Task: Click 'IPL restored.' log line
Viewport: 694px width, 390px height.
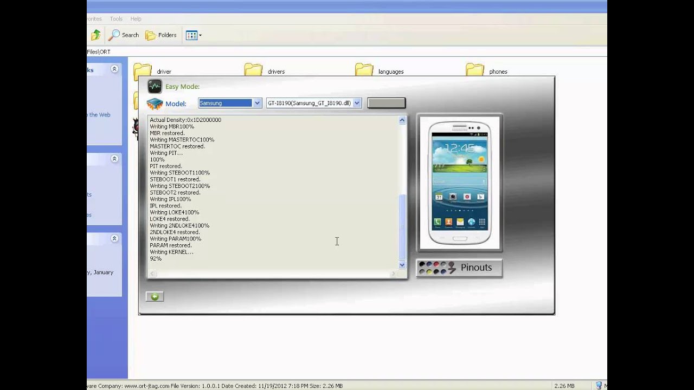Action: tap(165, 206)
